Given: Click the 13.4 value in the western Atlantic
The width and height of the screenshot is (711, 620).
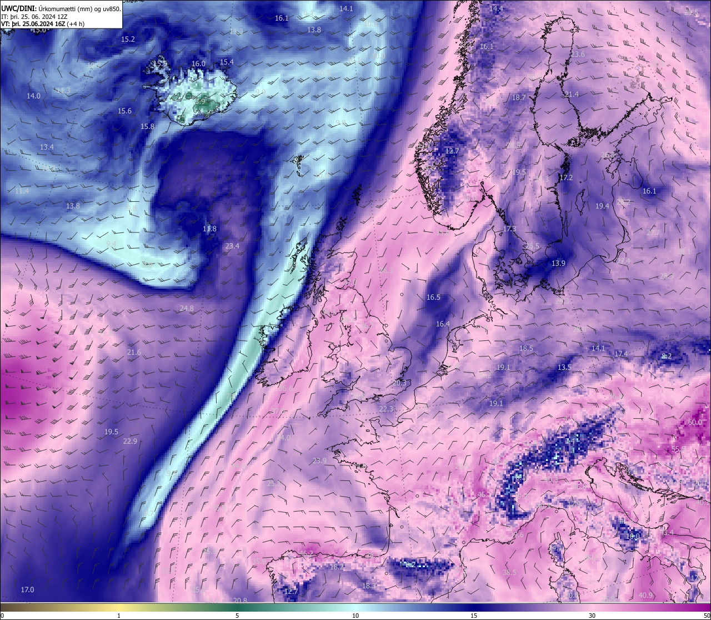Looking at the screenshot, I should click(47, 147).
